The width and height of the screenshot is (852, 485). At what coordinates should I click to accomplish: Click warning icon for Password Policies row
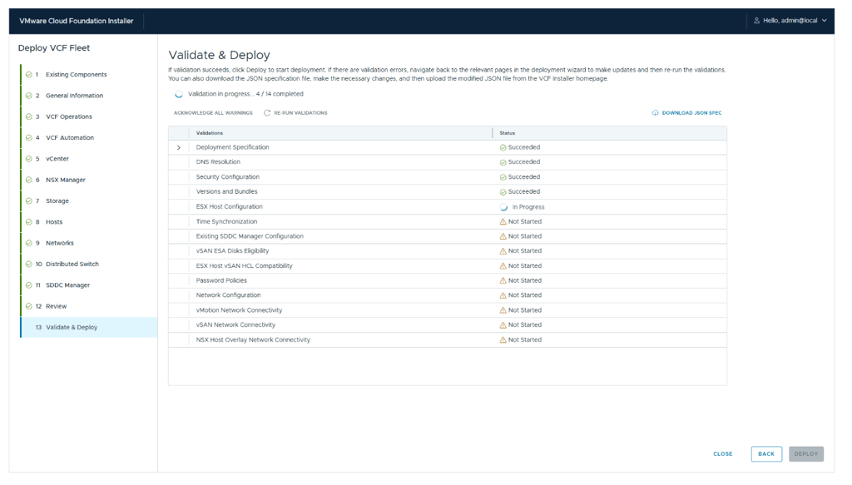(503, 281)
